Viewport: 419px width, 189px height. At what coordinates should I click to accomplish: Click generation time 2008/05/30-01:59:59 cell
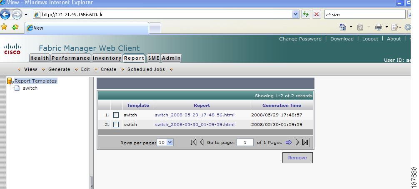point(277,124)
